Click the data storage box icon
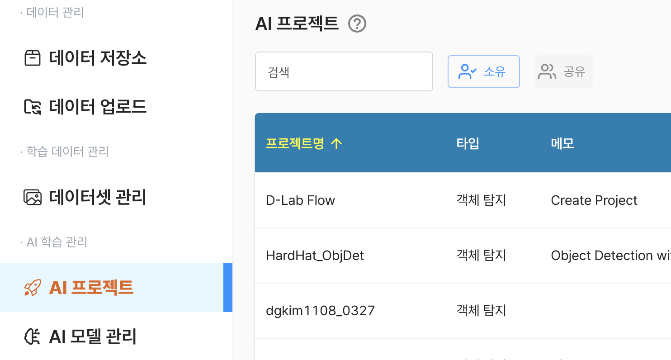 [33, 58]
